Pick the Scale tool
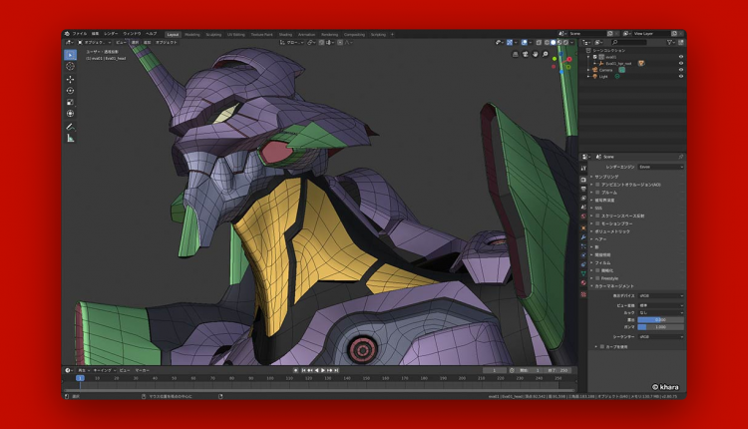Image resolution: width=748 pixels, height=429 pixels. tap(71, 102)
